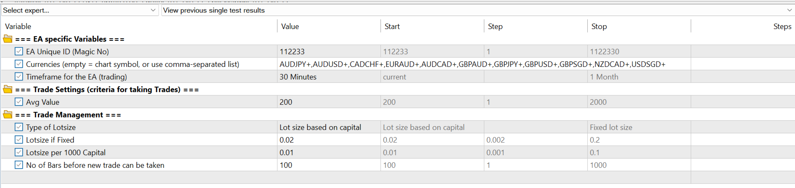Click folder icon beside Trade Settings group
Viewport: 795px width, 188px height.
(8, 90)
